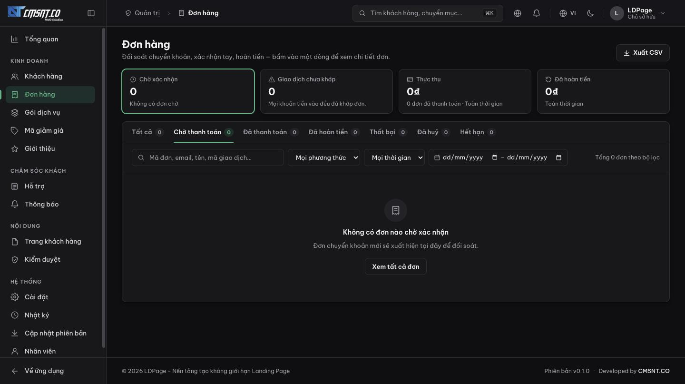
Task: Click the sidebar vertical scrollbar
Action: point(104,188)
